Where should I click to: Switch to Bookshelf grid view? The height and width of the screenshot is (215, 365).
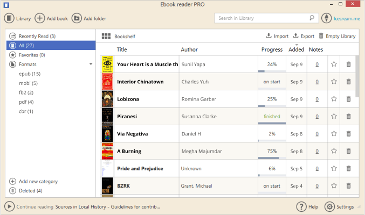click(106, 37)
